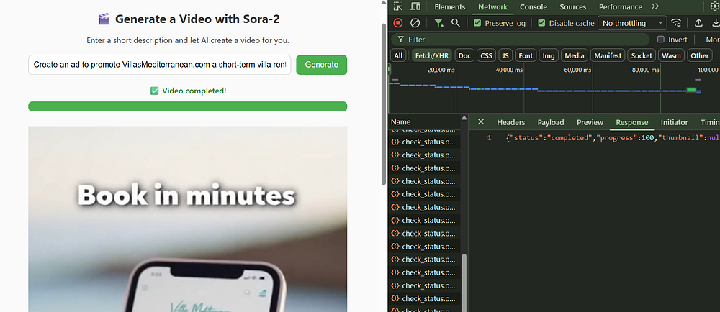Screen dimensions: 720x312
Task: Select the All request type filter
Action: coord(398,55)
